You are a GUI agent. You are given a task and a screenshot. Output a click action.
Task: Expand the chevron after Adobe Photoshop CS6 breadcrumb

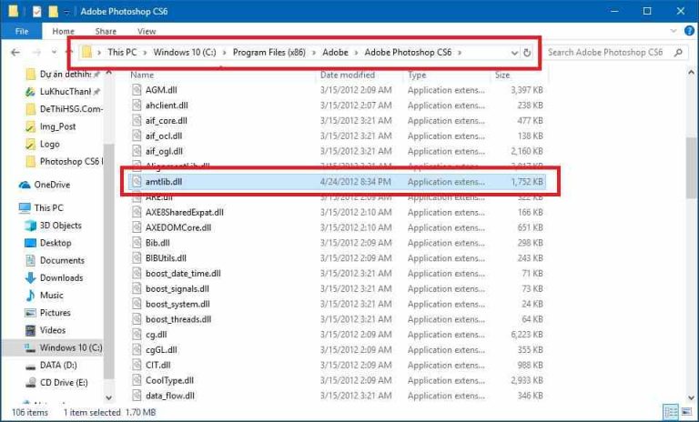(461, 53)
